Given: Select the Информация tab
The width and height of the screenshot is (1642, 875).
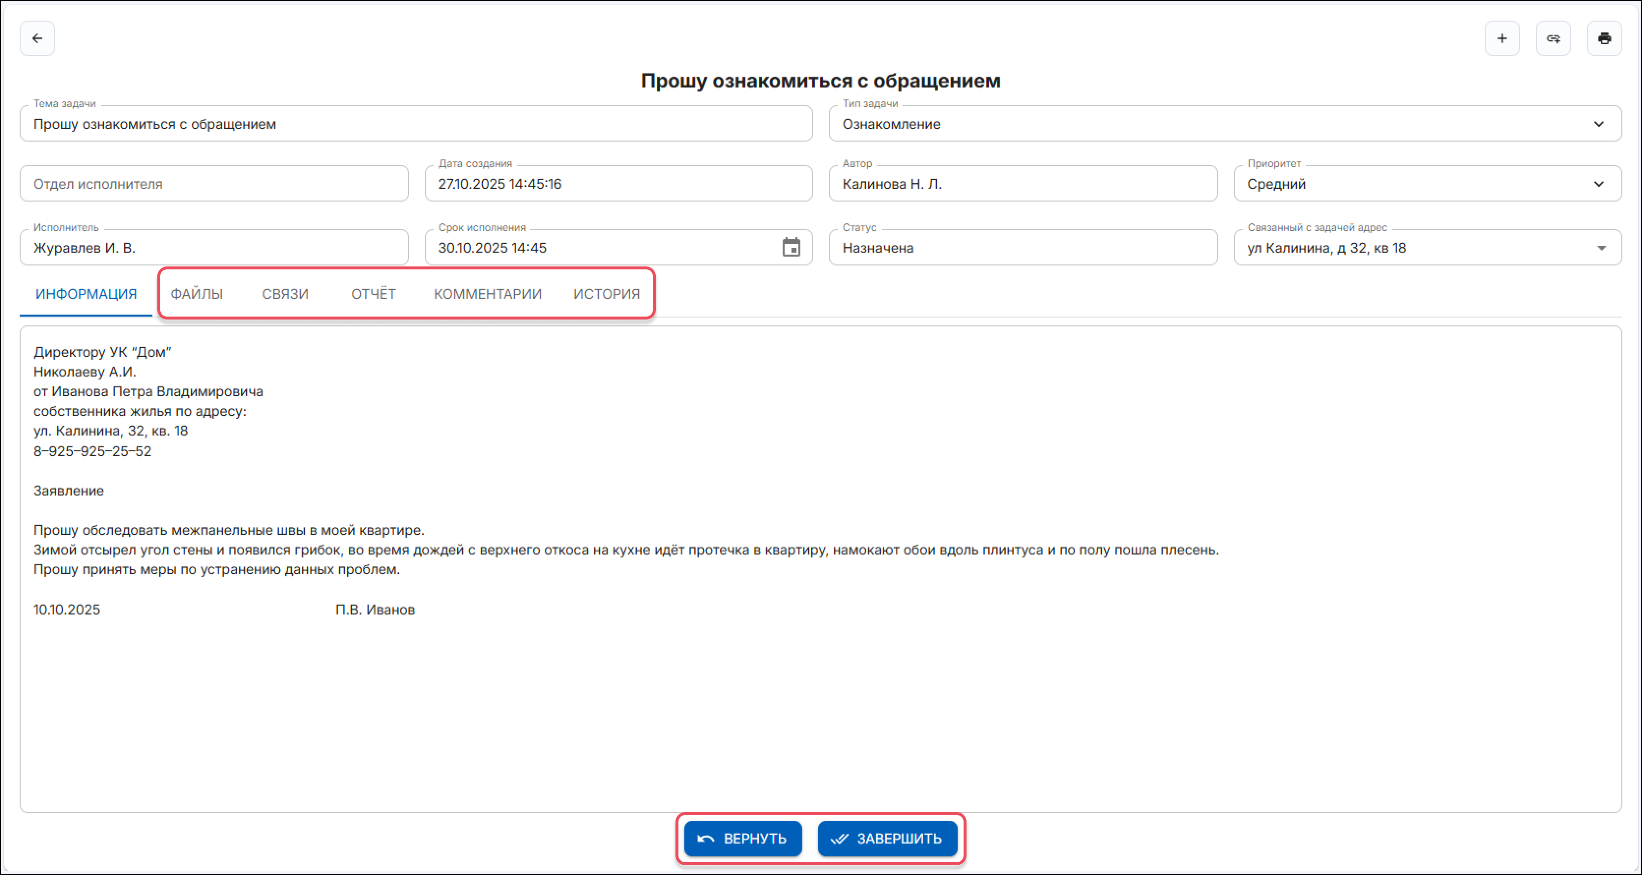Looking at the screenshot, I should 86,294.
